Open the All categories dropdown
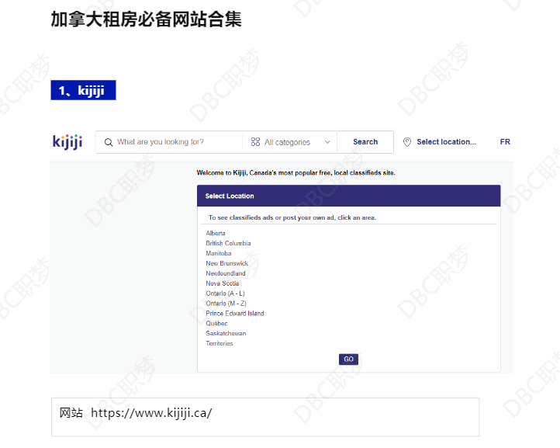560x448 pixels. 289,142
